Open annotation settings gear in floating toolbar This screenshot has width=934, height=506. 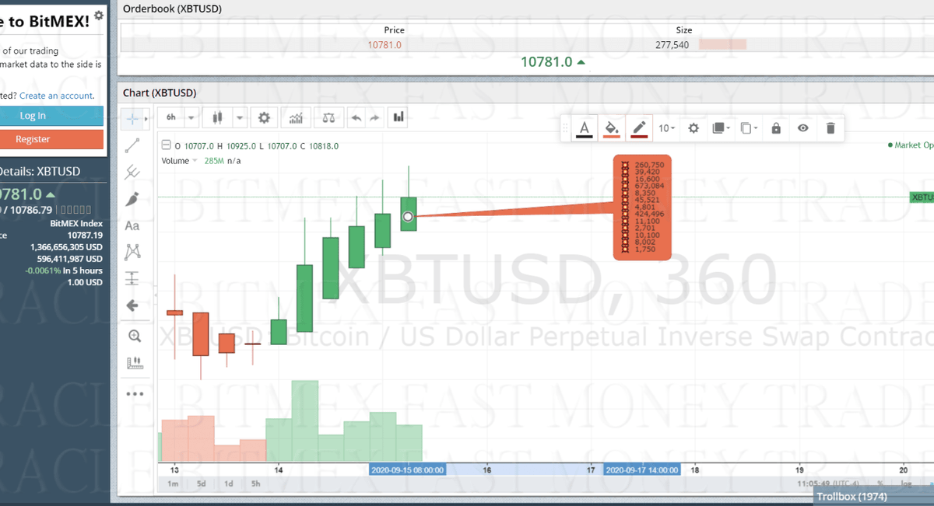tap(693, 128)
